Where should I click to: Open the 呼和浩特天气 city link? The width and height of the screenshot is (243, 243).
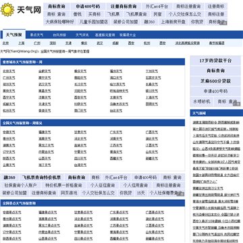click(x=119, y=91)
